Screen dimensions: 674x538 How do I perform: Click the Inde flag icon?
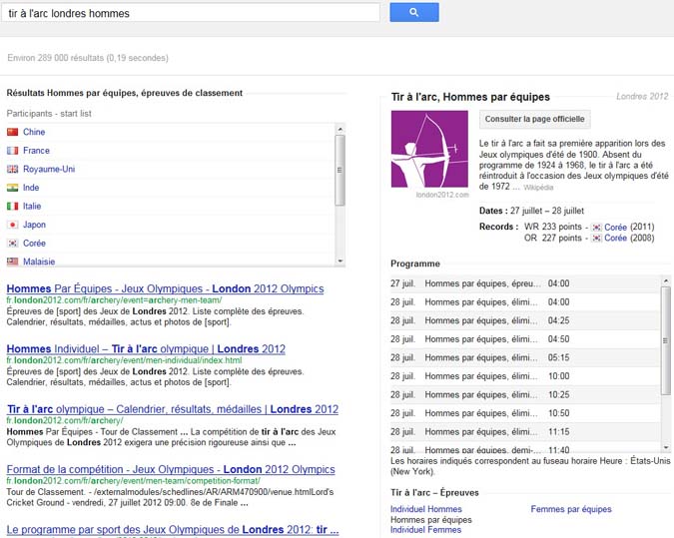point(13,188)
